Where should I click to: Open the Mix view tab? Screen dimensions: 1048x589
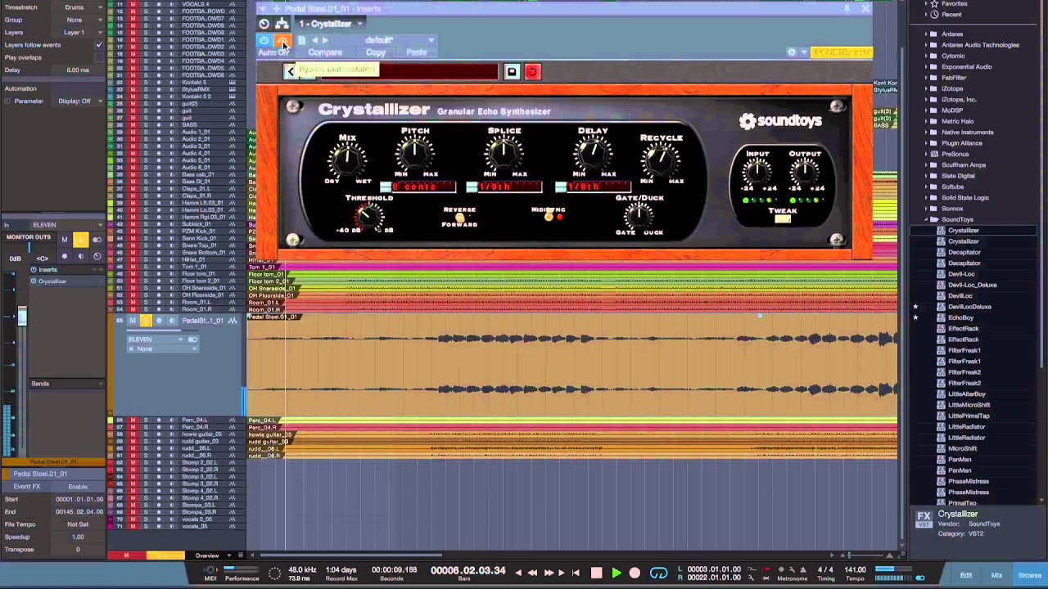(x=996, y=575)
